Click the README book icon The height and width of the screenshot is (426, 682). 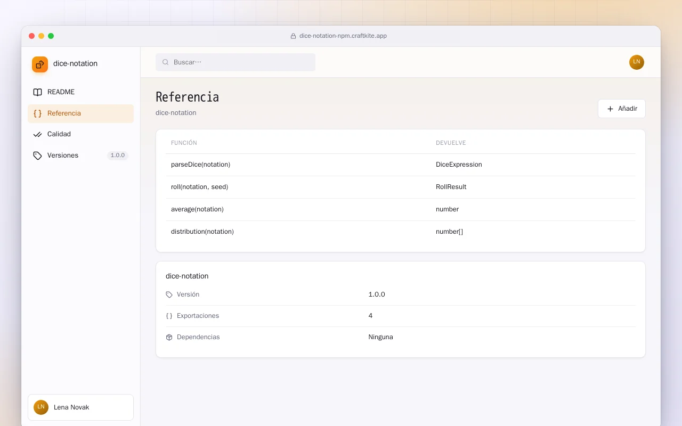[37, 92]
